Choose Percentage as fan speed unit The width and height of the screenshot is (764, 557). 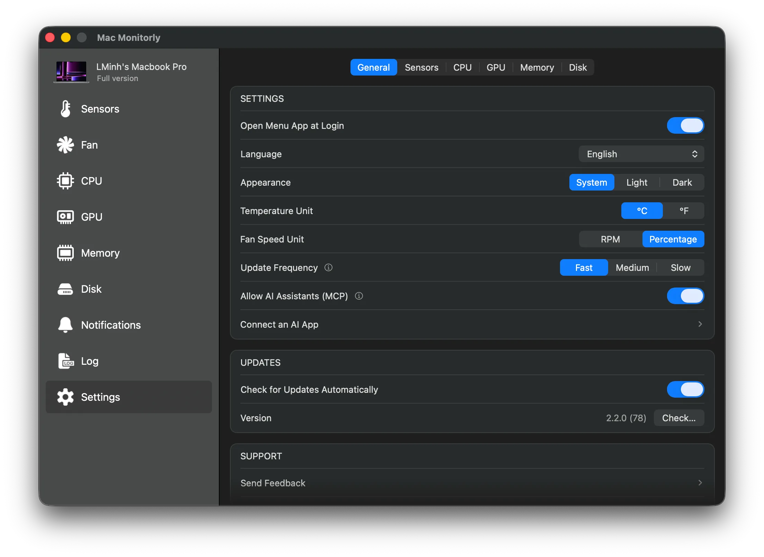(x=673, y=239)
